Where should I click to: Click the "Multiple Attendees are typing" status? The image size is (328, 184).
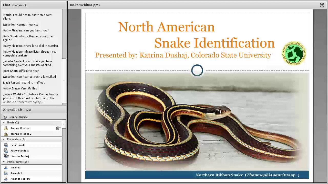pyautogui.click(x=23, y=102)
